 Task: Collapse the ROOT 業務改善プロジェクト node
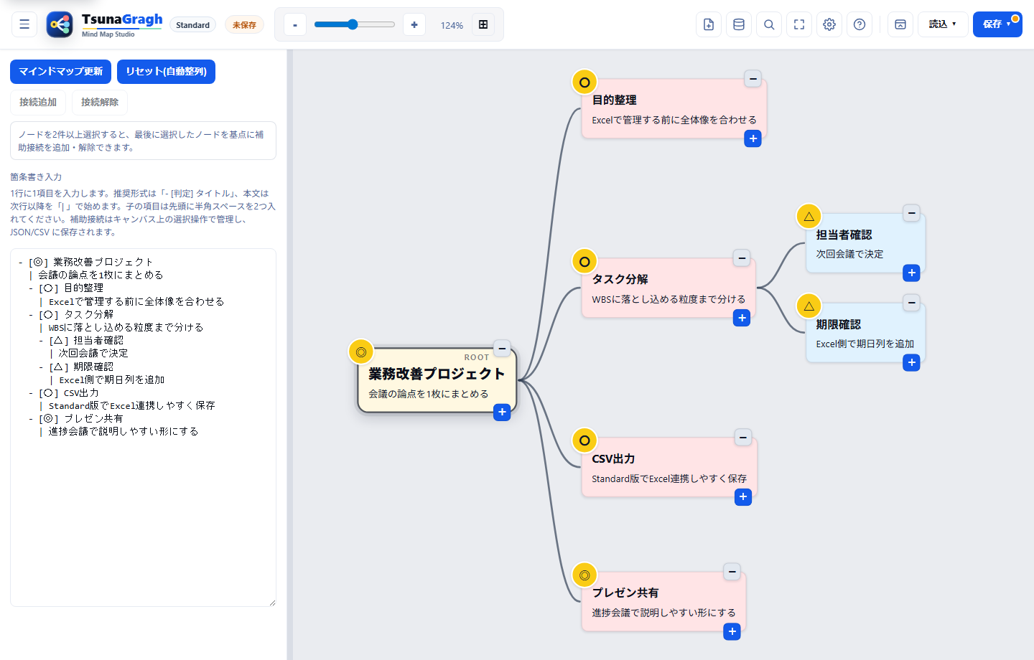(502, 349)
